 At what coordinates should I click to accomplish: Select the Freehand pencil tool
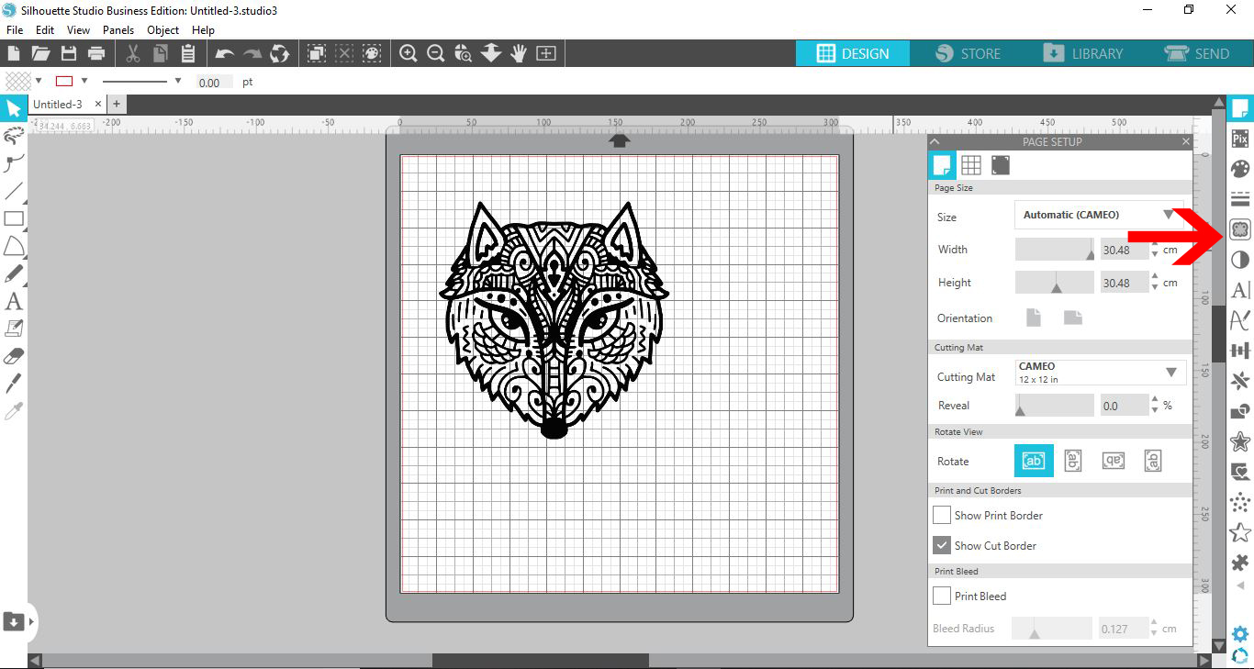pyautogui.click(x=13, y=273)
